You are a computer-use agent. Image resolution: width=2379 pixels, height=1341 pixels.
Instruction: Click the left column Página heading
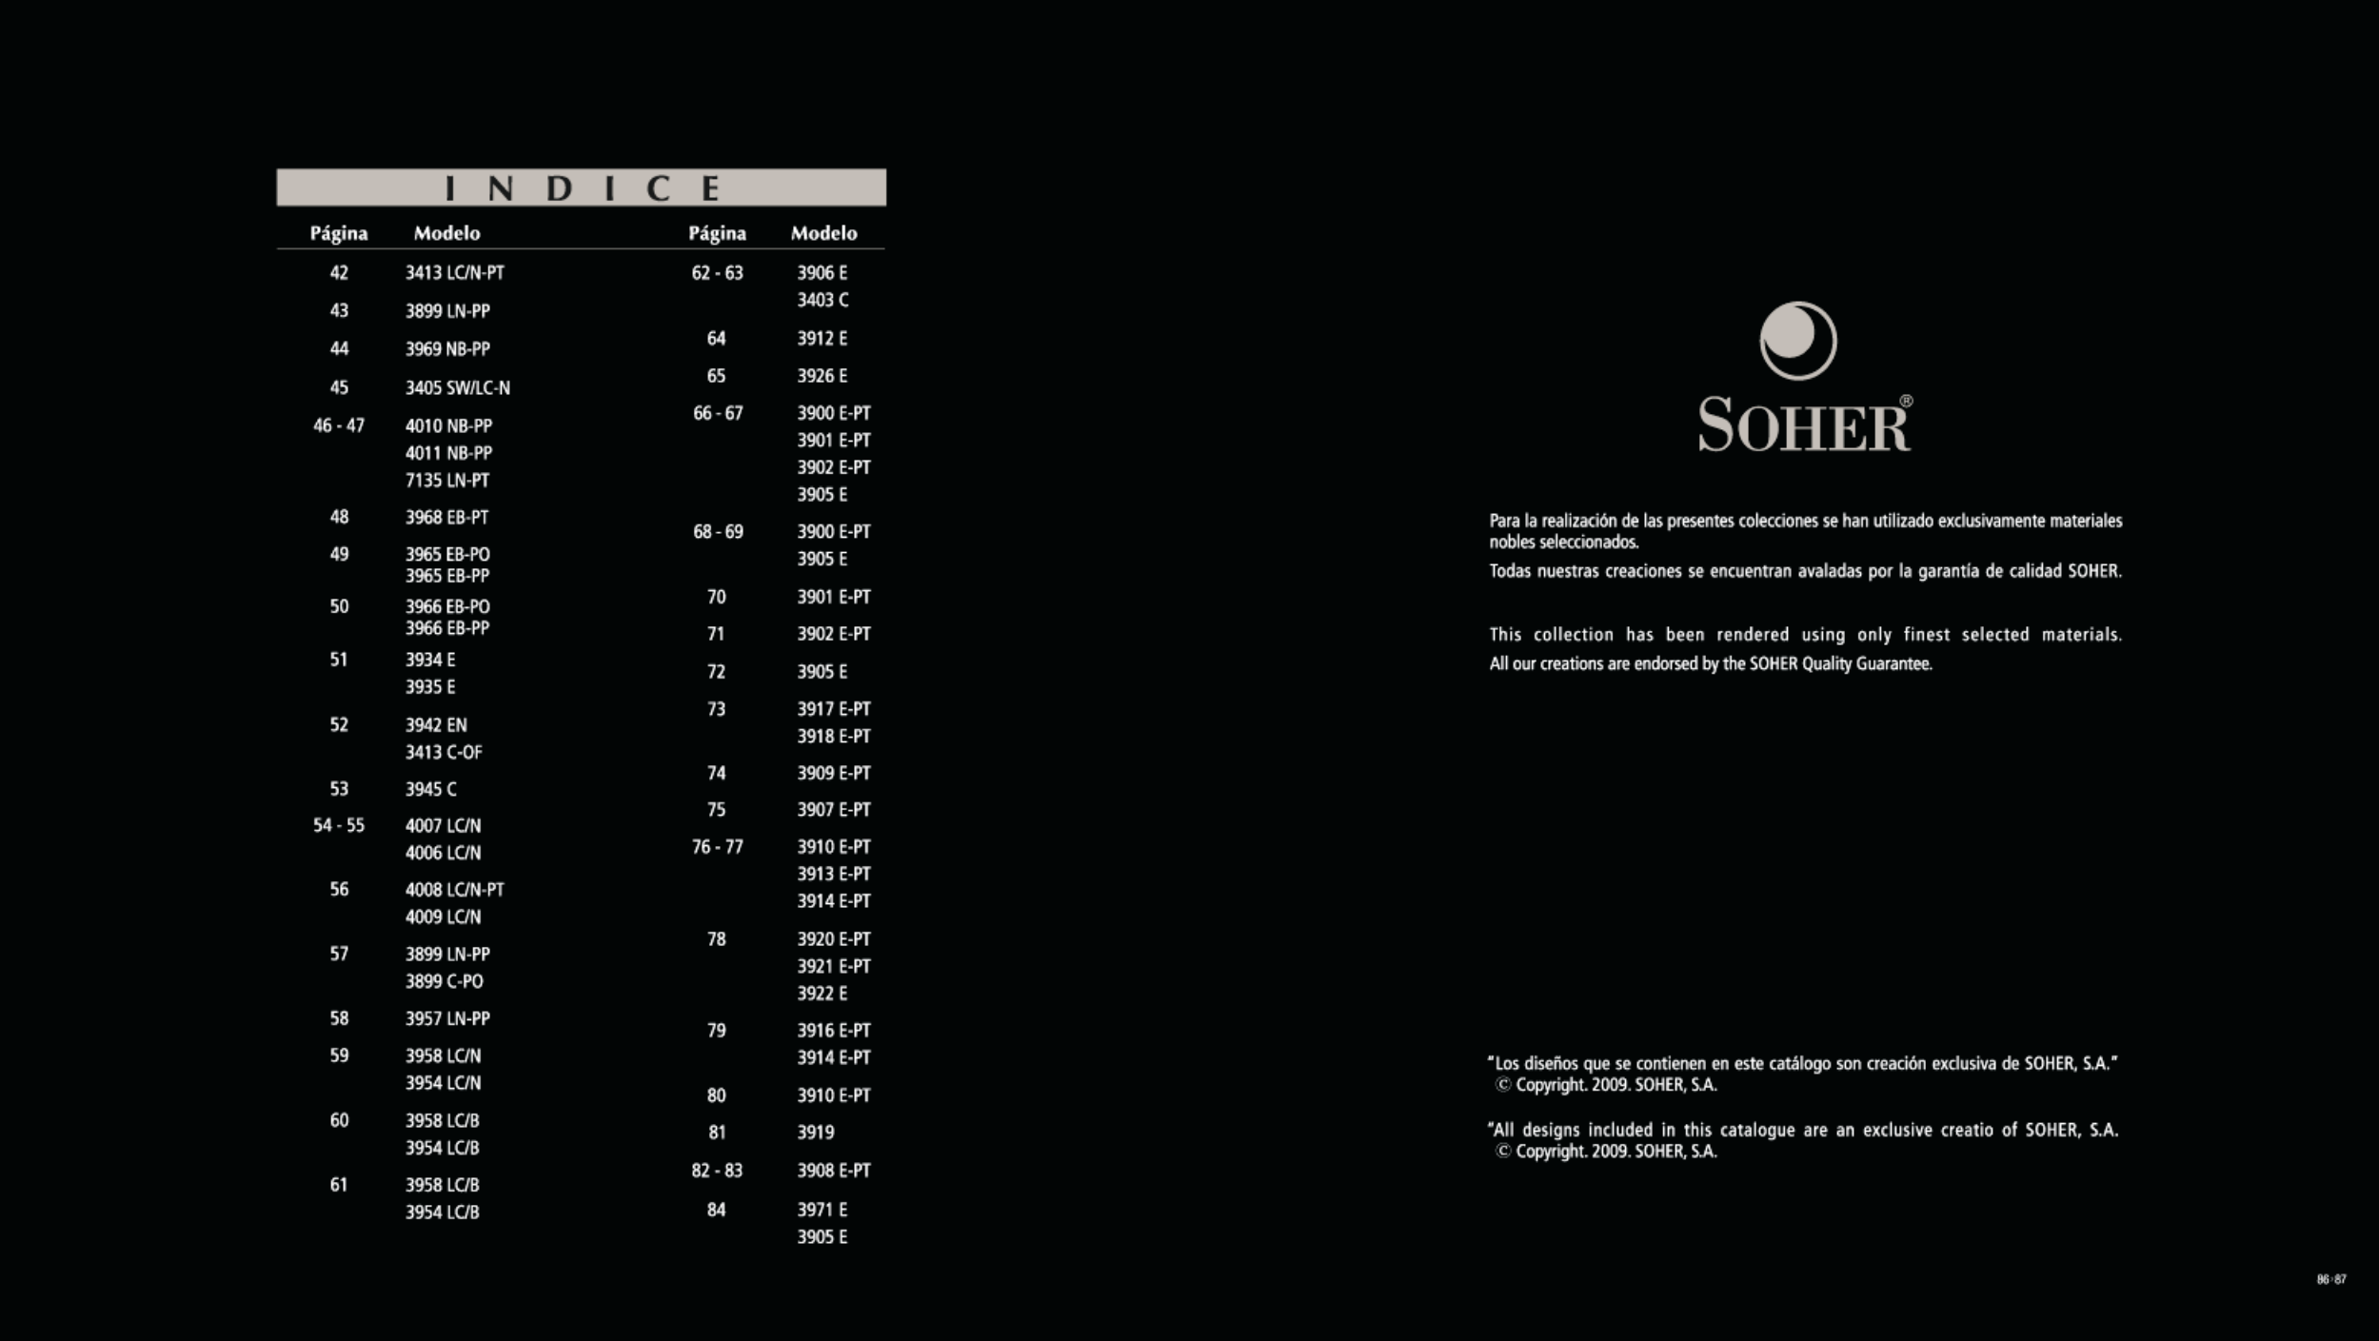[338, 233]
